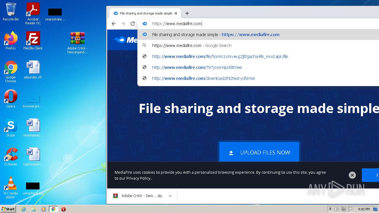The width and height of the screenshot is (379, 213).
Task: Open Action Center flag icon
Action: click(351, 209)
